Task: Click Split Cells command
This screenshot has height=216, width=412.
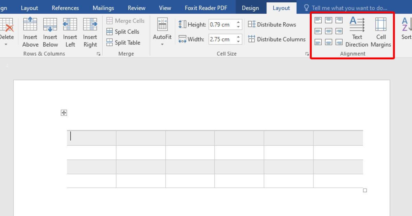Action: click(x=123, y=32)
